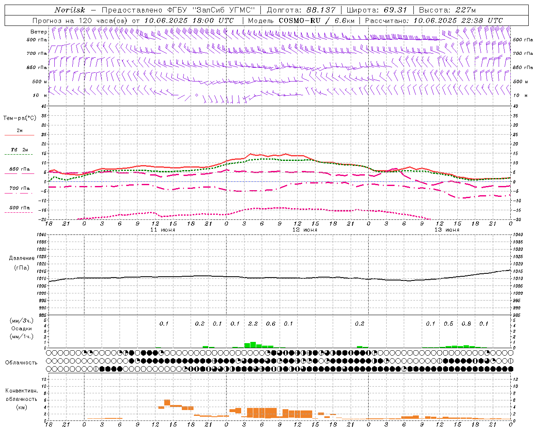Click the 'Осадки' precipitation label
This screenshot has width=535, height=428.
click(21, 329)
